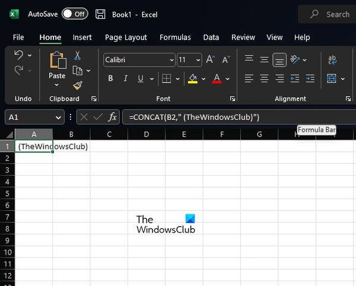
Task: Cancel the formula entry X icon
Action: click(84, 117)
